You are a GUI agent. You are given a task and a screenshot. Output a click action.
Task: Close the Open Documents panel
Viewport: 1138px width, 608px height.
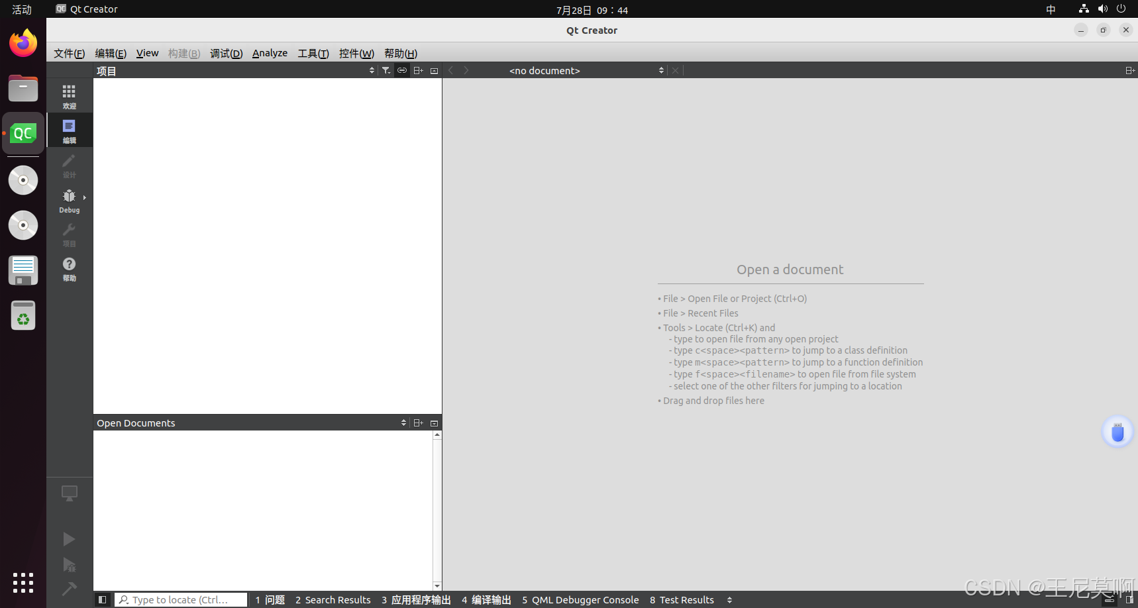[435, 423]
